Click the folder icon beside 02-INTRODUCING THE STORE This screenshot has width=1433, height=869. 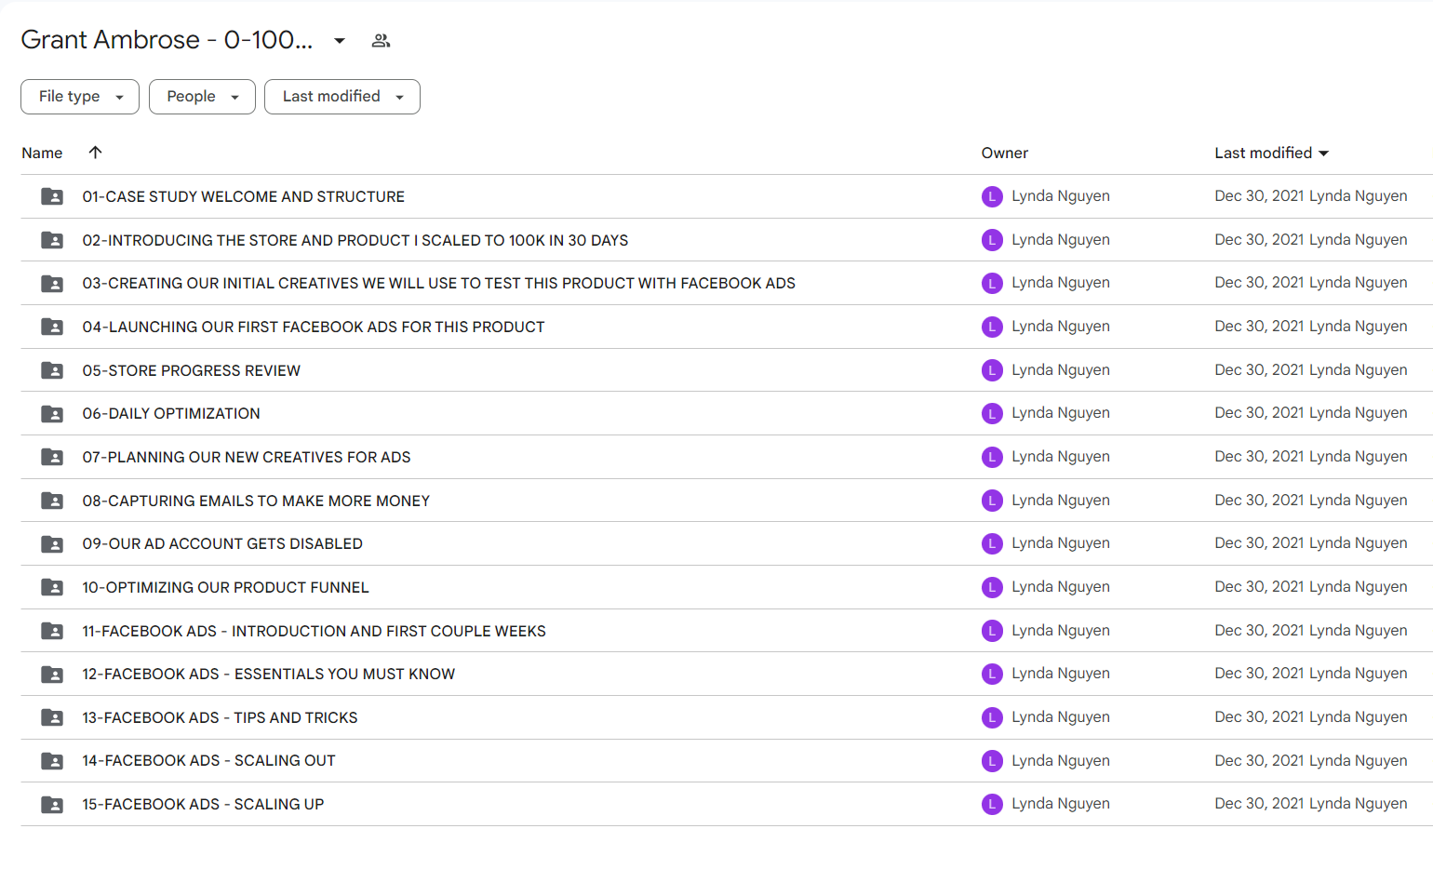click(x=52, y=240)
